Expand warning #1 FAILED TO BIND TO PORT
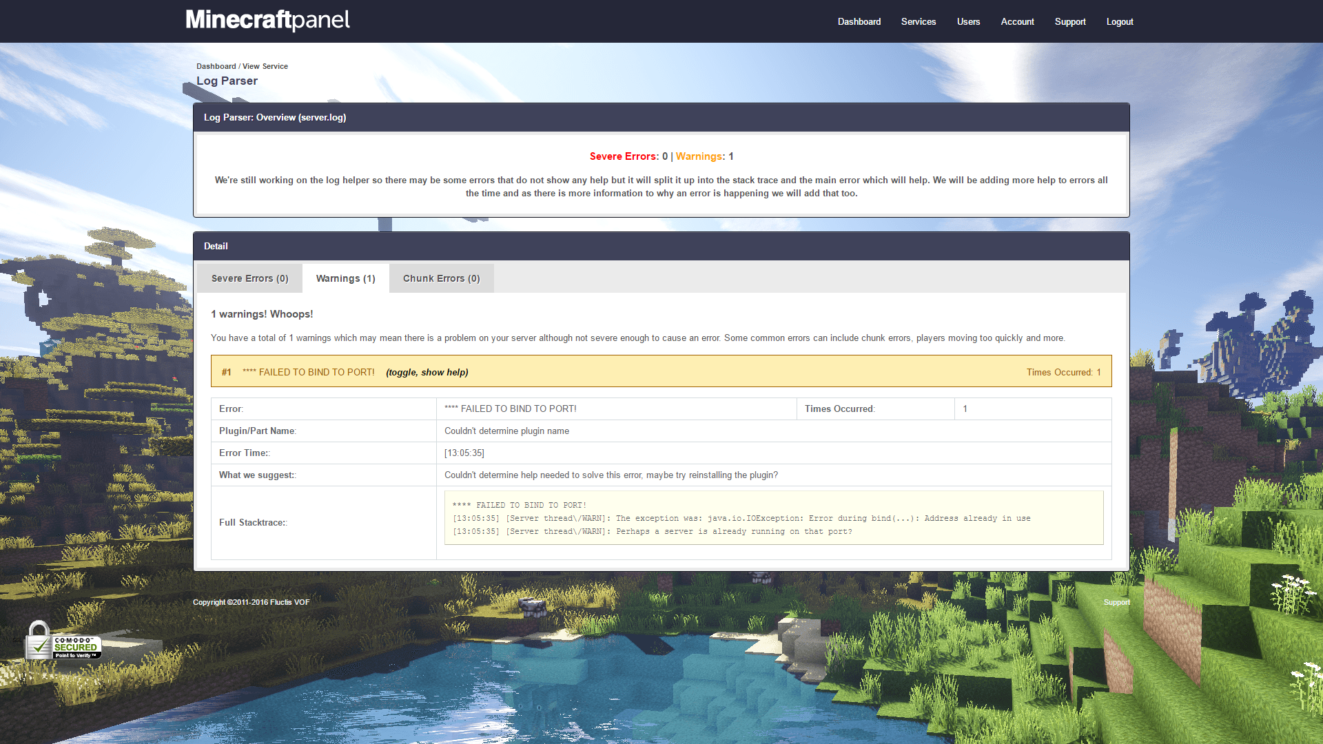 click(309, 372)
